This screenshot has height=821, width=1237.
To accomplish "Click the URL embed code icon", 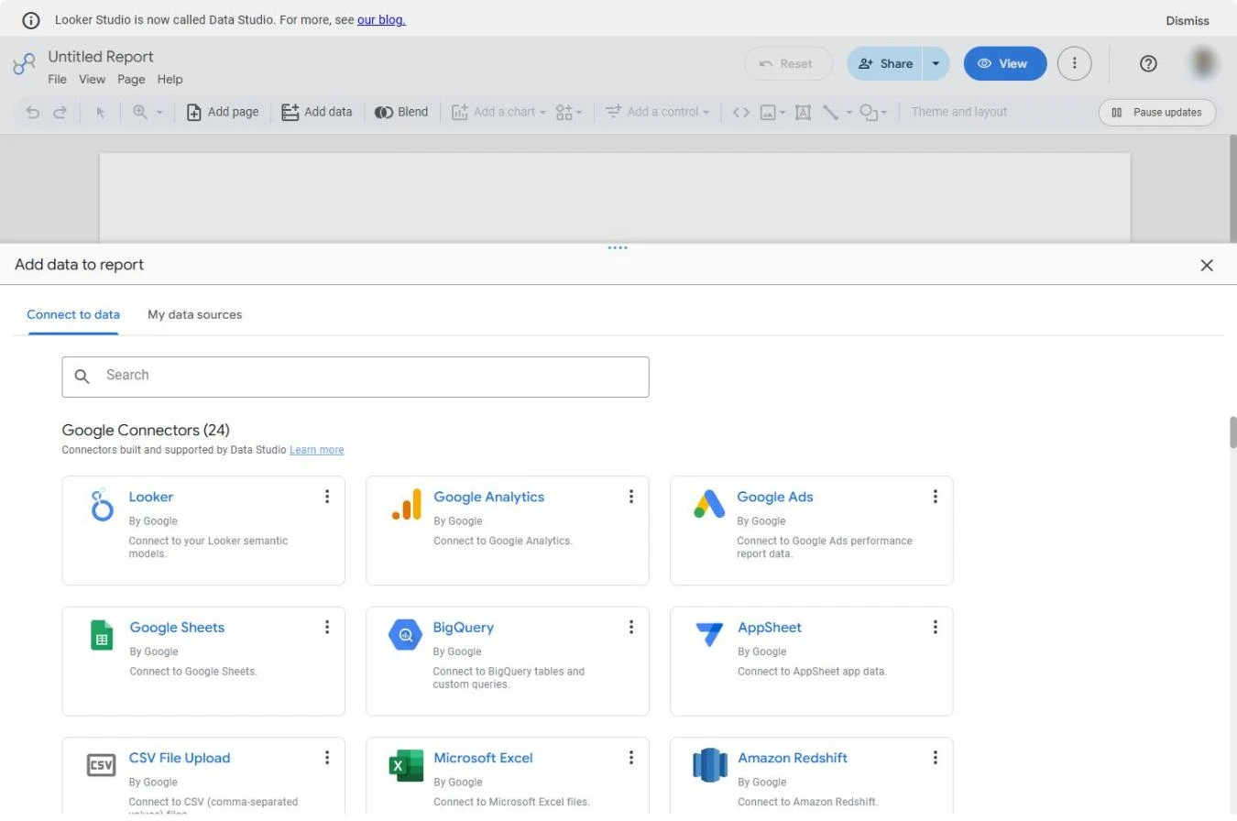I will pos(741,112).
